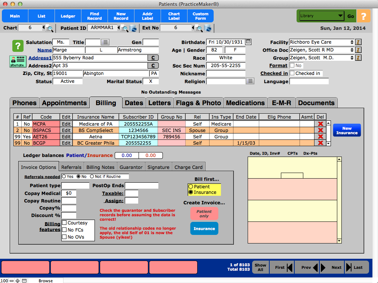This screenshot has width=378, height=283.
Task: Open the E-M-R tab
Action: (281, 103)
